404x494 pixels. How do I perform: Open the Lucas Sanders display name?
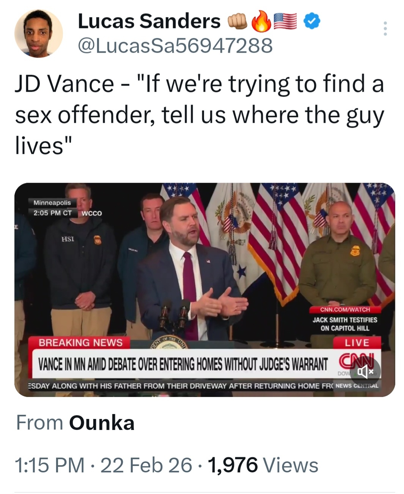(x=149, y=21)
